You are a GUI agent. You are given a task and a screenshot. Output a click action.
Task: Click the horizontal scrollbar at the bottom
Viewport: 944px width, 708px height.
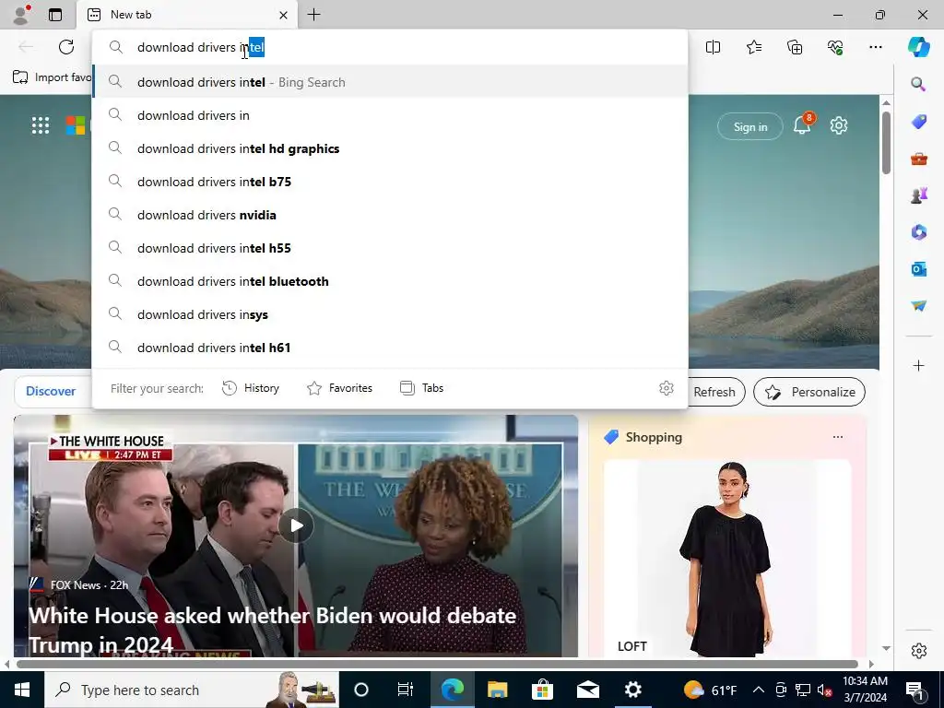click(x=437, y=664)
